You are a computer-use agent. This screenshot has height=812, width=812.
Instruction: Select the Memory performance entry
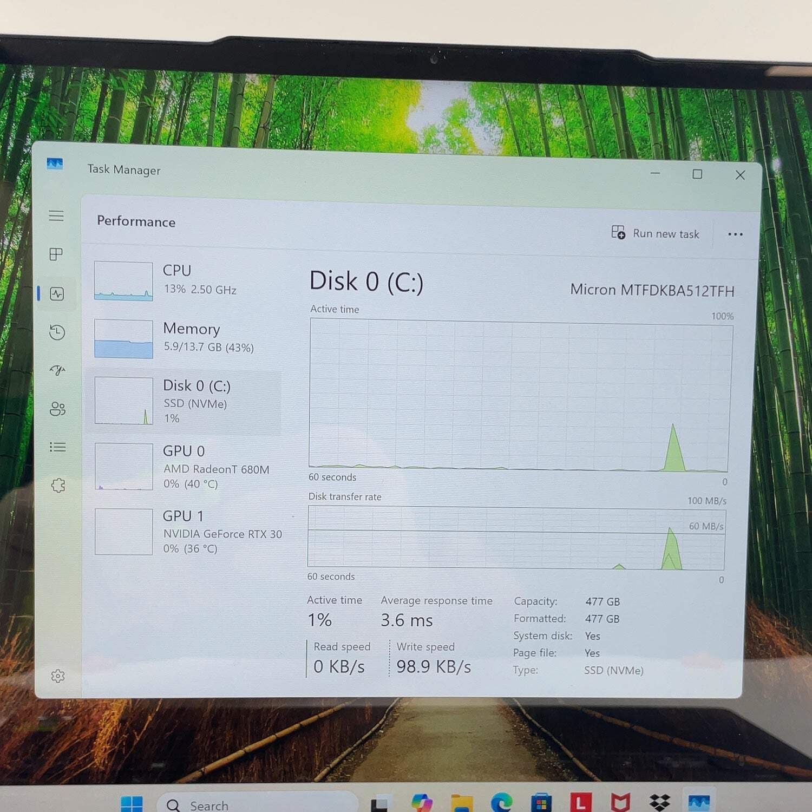184,339
